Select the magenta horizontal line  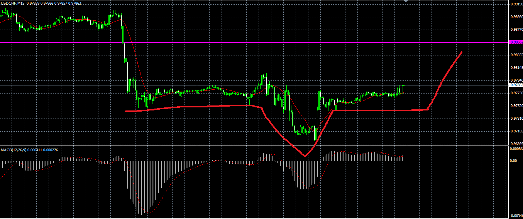point(254,42)
